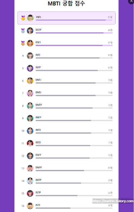Click the ENFP pink avatar
This screenshot has height=212, width=134.
(x=30, y=168)
